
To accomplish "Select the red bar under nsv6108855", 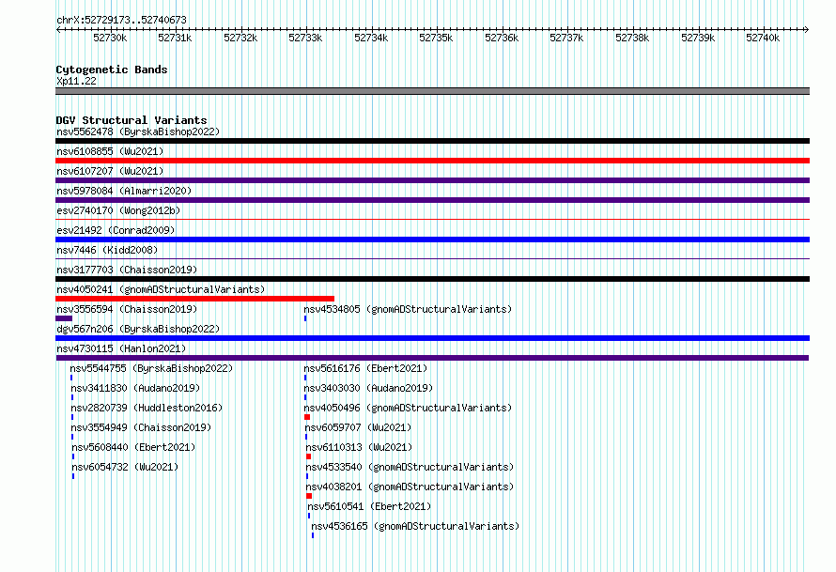I will pyautogui.click(x=432, y=161).
